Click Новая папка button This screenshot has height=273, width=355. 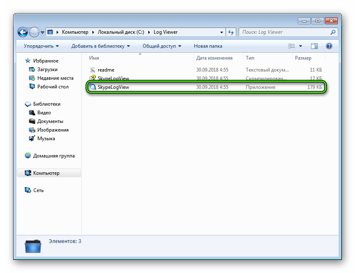(x=208, y=46)
